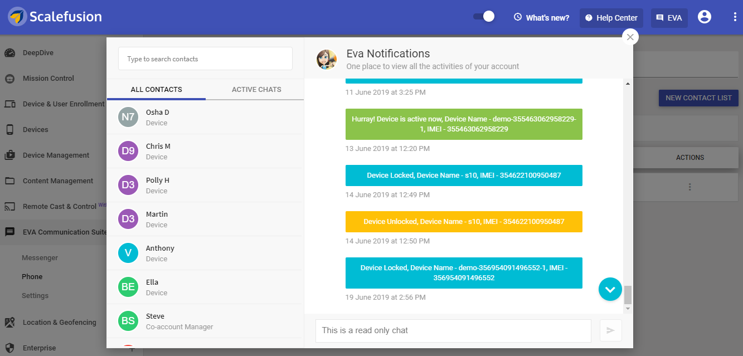Open the user account profile icon
Image resolution: width=743 pixels, height=356 pixels.
point(705,17)
